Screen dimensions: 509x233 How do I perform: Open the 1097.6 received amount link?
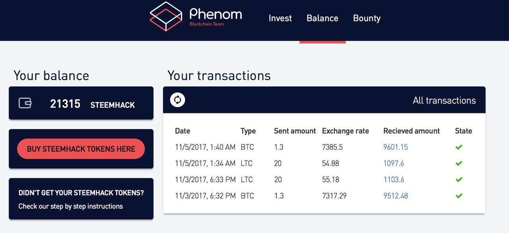pyautogui.click(x=394, y=163)
